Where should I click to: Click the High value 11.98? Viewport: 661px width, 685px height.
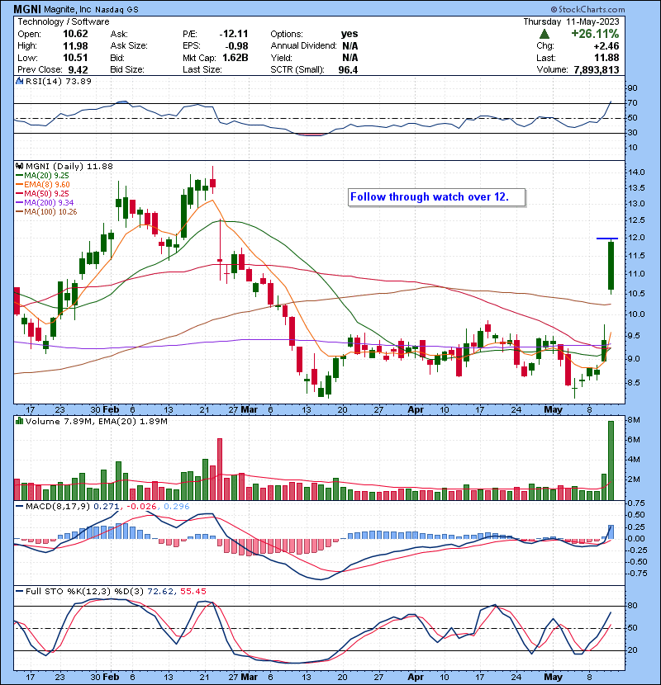75,46
